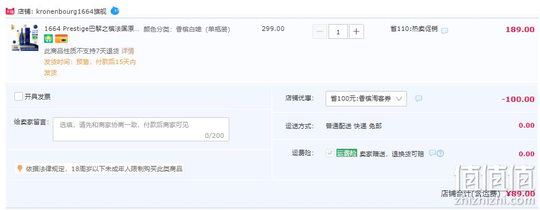The height and width of the screenshot is (210, 540).
Task: Open the 运费险 question mark help
Action: [x=440, y=153]
